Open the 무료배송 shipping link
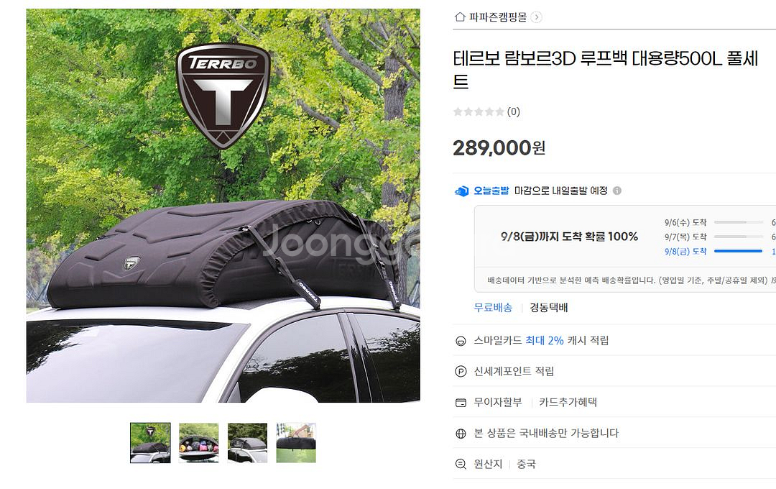 click(493, 308)
